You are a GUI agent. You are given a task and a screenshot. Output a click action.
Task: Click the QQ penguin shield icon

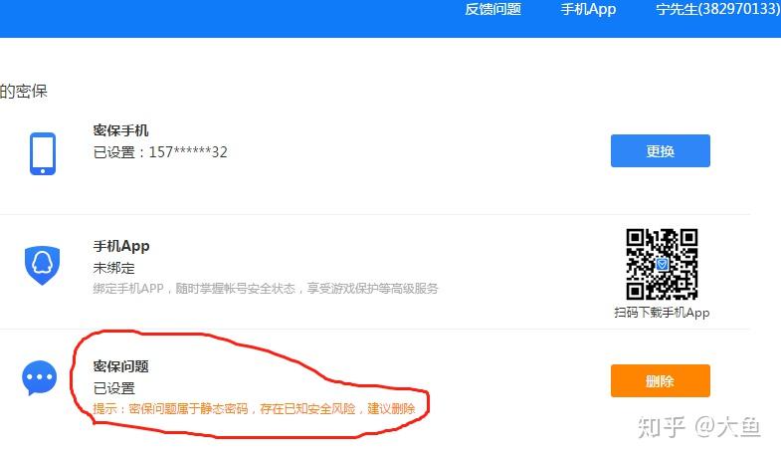pyautogui.click(x=43, y=265)
